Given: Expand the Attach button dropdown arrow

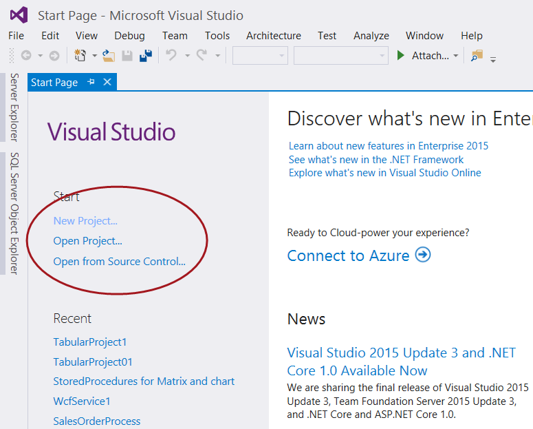Looking at the screenshot, I should pos(456,56).
